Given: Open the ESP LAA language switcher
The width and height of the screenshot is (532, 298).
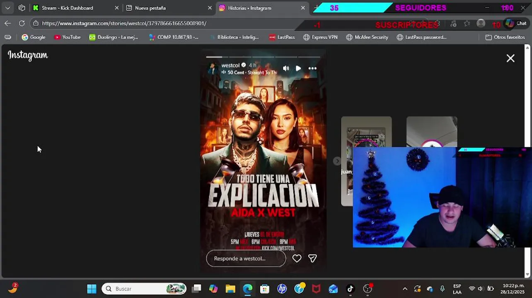Looking at the screenshot, I should click(457, 289).
